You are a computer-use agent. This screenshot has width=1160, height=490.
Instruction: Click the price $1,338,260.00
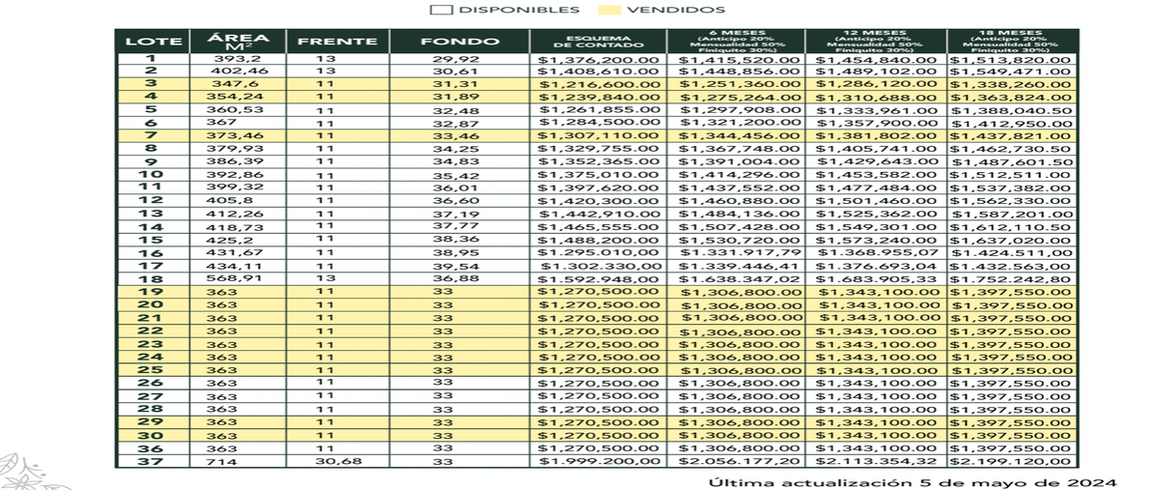(x=1009, y=84)
